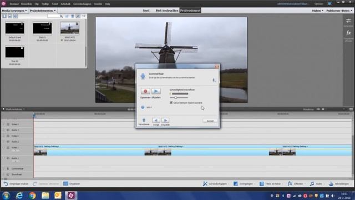Open the applied effects fx panel icon
Image resolution: width=355 pixels, height=200 pixels.
point(348,33)
